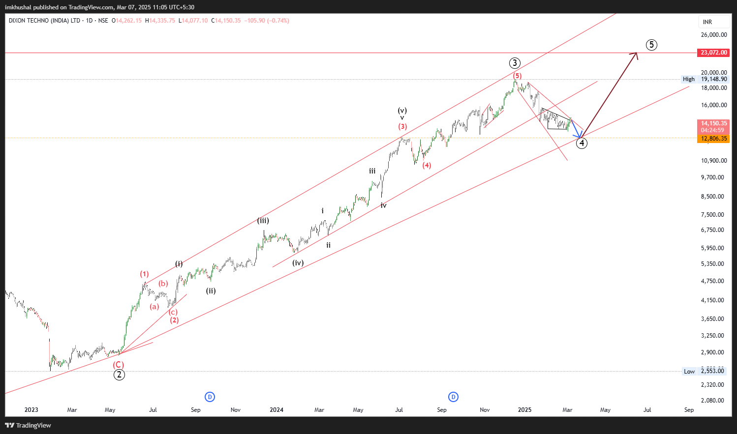Click the 'imkhushal published on TradingView.com' header text
The width and height of the screenshot is (737, 434).
pos(59,7)
